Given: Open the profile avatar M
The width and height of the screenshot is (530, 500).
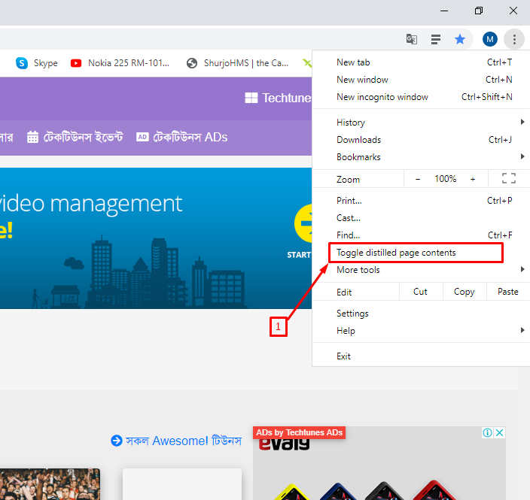Looking at the screenshot, I should 490,39.
